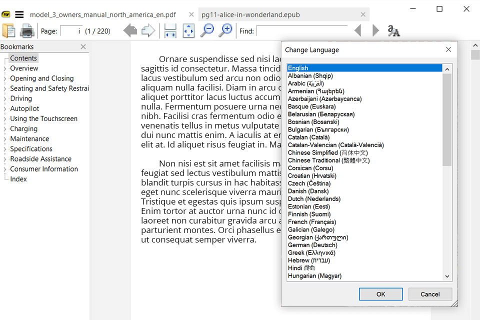Open the Charging bookmark entry
This screenshot has height=320, width=480.
[24, 129]
